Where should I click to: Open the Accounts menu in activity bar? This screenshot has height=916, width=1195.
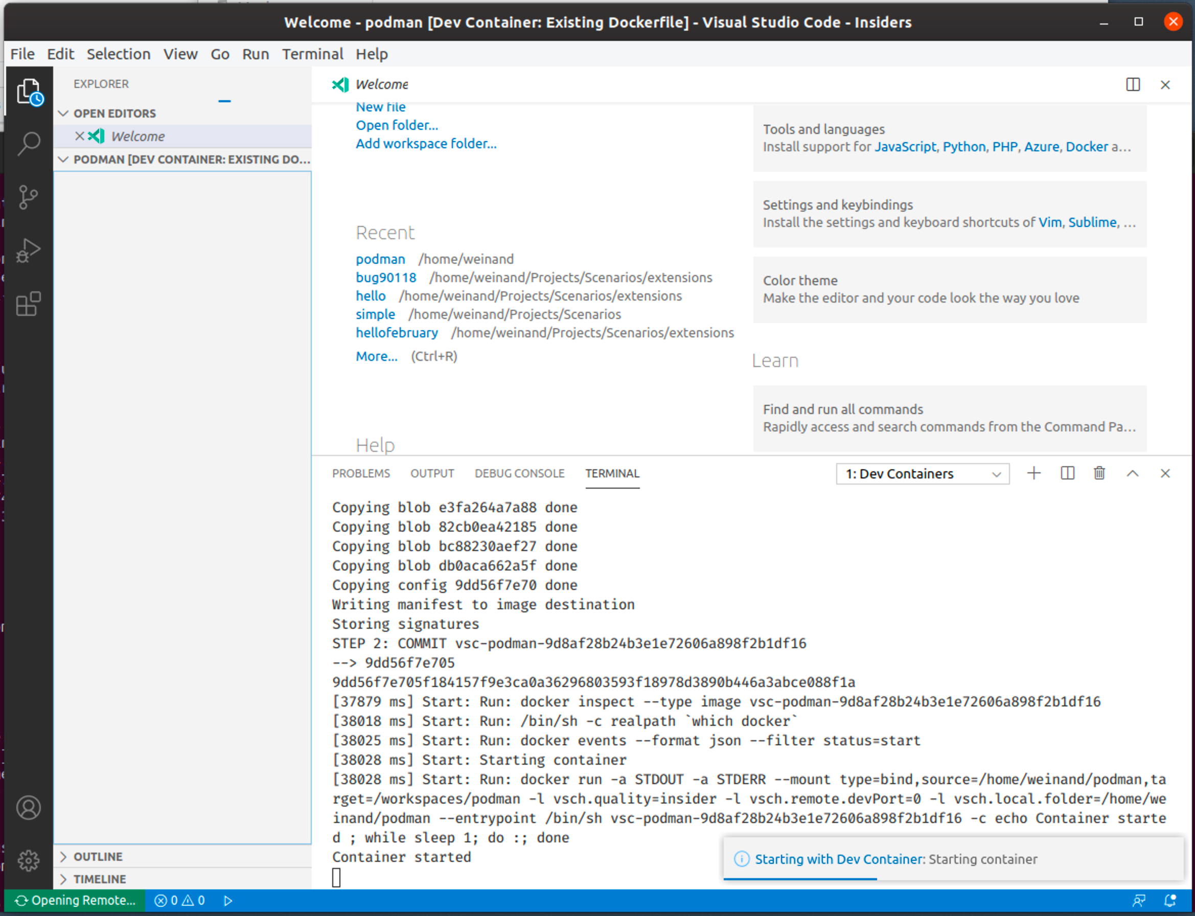click(x=29, y=808)
